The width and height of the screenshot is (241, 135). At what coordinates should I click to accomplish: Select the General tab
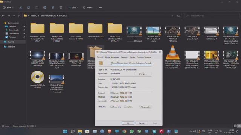(x=100, y=57)
